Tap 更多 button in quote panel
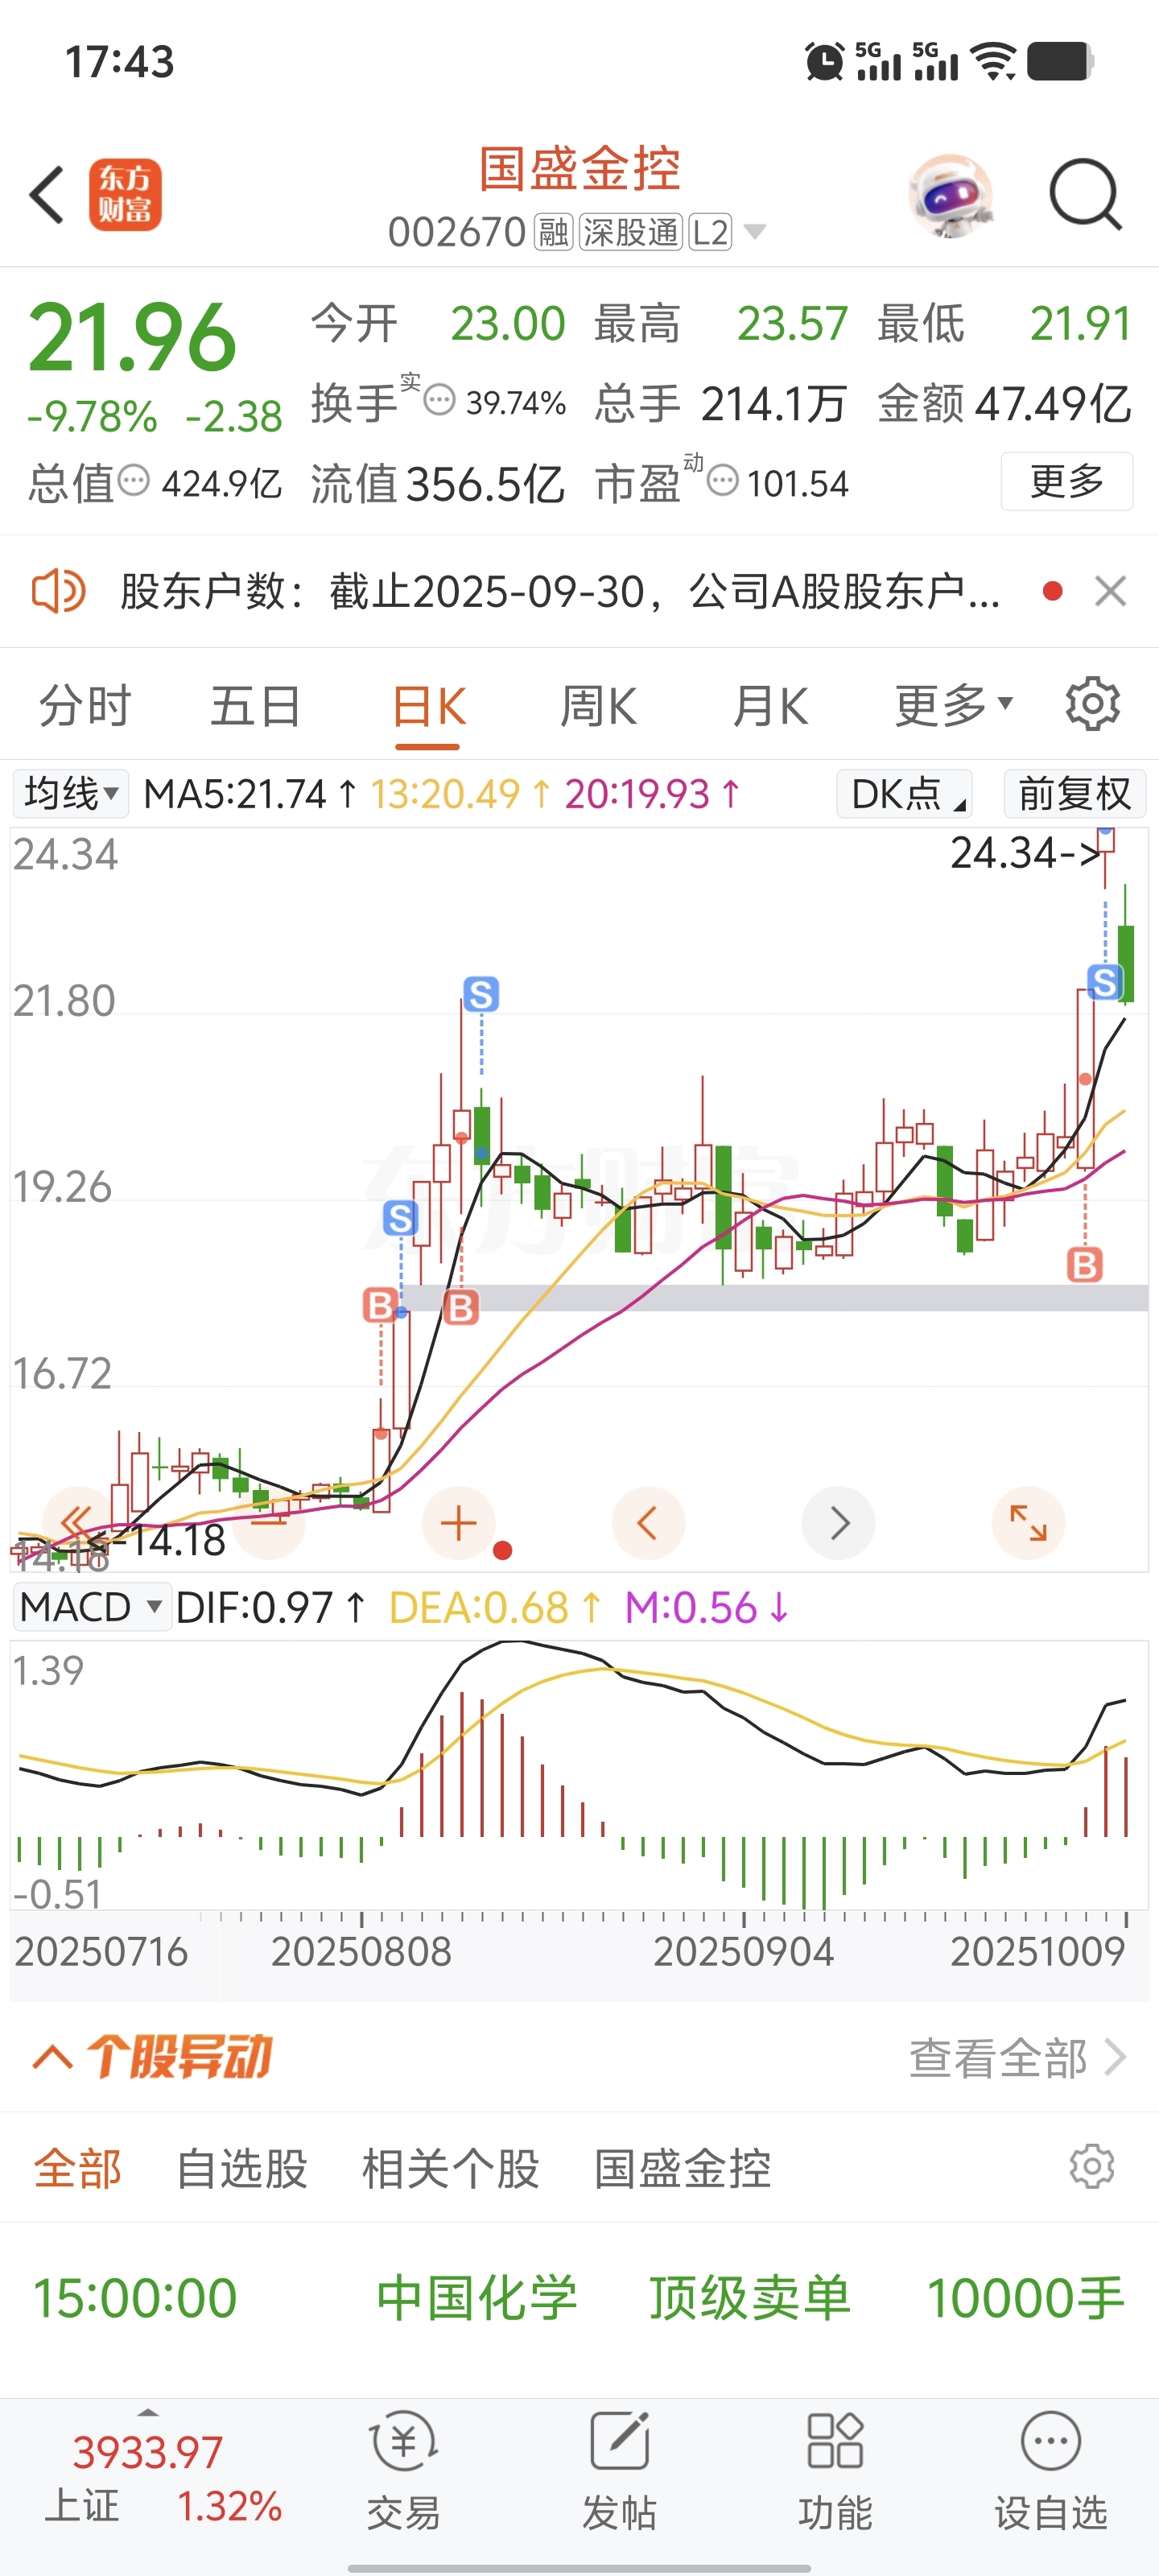The image size is (1159, 2576). pyautogui.click(x=1067, y=481)
